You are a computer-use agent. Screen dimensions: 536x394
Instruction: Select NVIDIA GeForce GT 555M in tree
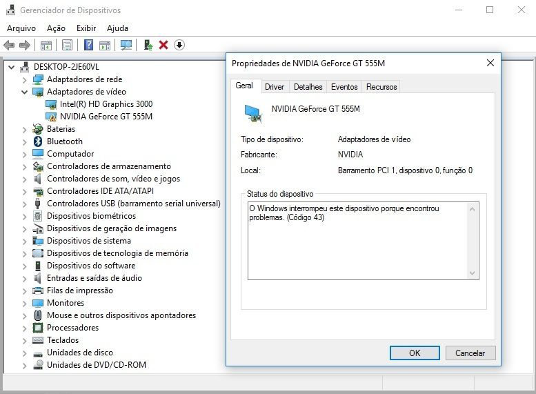pyautogui.click(x=106, y=117)
